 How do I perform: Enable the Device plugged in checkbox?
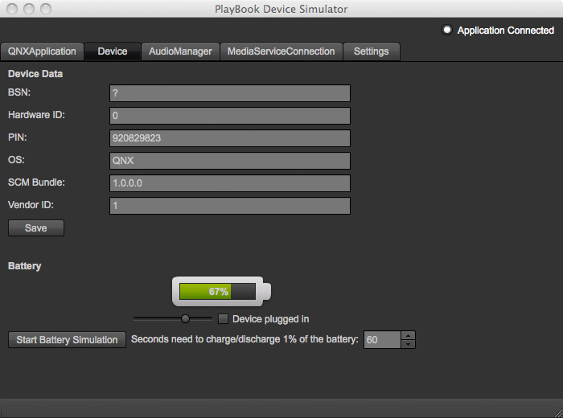click(x=223, y=318)
